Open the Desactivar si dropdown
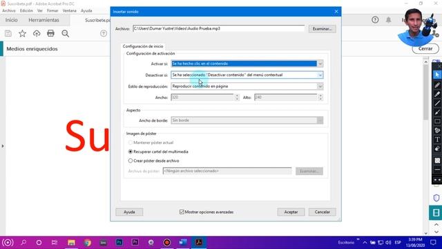This screenshot has width=442, height=249. 247,75
